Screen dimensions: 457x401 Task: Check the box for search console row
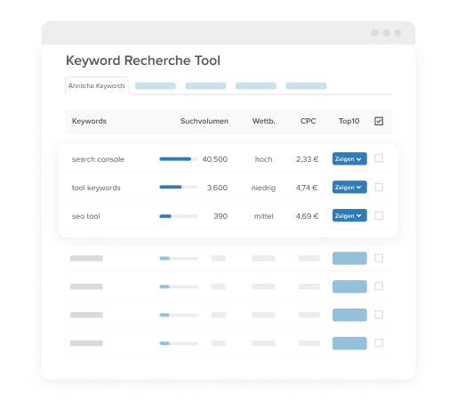click(379, 158)
